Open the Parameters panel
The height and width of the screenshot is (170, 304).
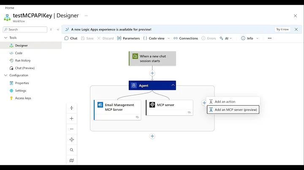128,38
